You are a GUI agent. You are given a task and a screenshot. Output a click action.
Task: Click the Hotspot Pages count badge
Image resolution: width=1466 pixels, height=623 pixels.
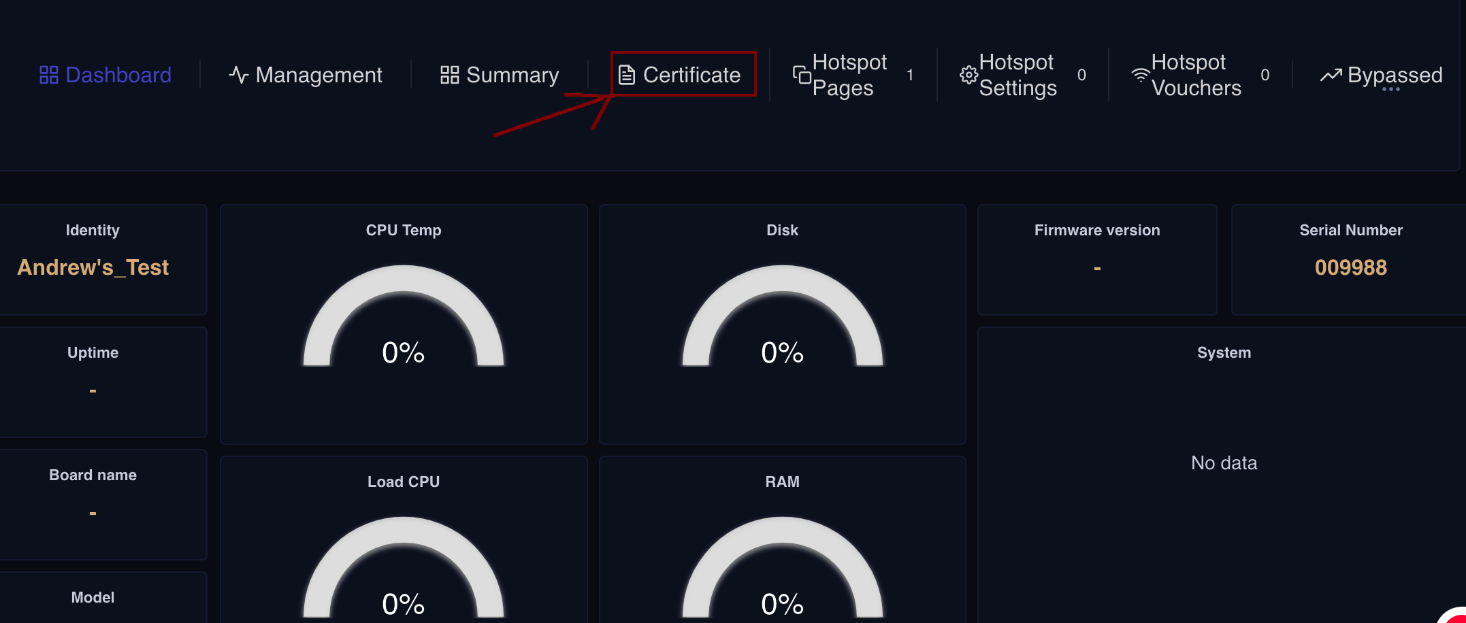pyautogui.click(x=910, y=75)
